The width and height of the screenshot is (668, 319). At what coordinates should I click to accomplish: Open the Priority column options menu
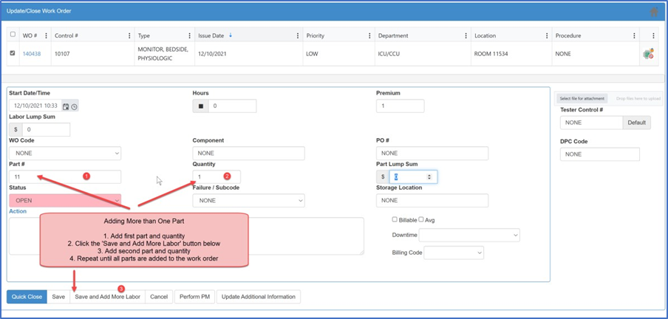(366, 35)
